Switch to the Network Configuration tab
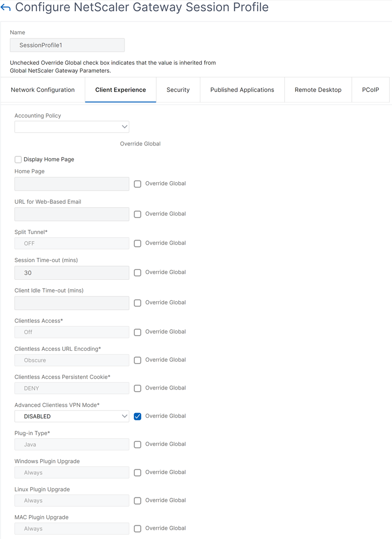This screenshot has height=539, width=392. coord(43,90)
